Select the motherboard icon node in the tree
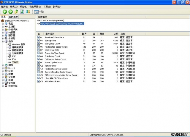The height and width of the screenshot is (137, 190). (6, 27)
